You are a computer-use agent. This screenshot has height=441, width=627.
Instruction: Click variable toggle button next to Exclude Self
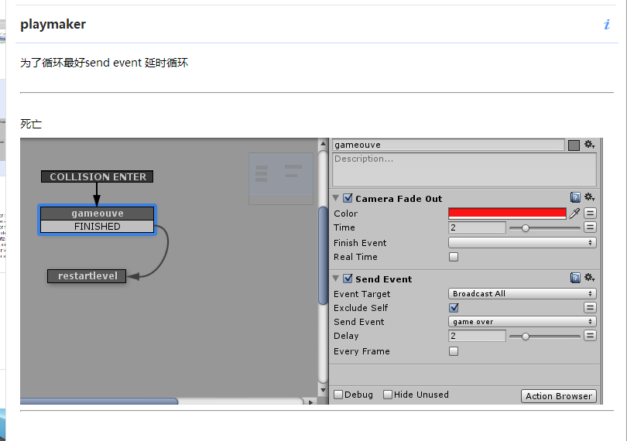590,307
